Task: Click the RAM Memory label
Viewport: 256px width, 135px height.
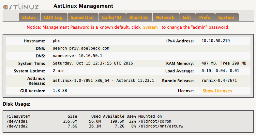Action: click(180, 64)
